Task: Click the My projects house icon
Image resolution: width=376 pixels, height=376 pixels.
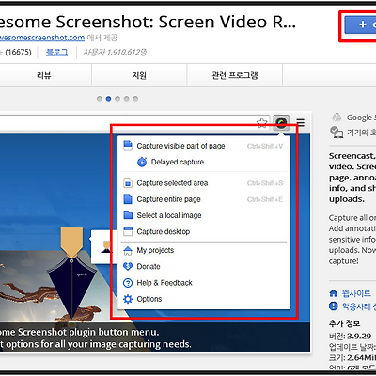Action: (128, 250)
